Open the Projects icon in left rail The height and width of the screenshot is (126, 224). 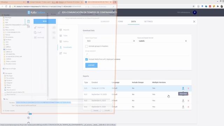click(28, 22)
